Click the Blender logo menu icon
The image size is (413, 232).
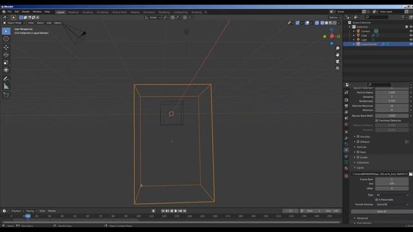[x=4, y=12]
